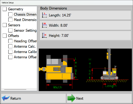Click the Return button
133x104 pixels.
pos(33,98)
